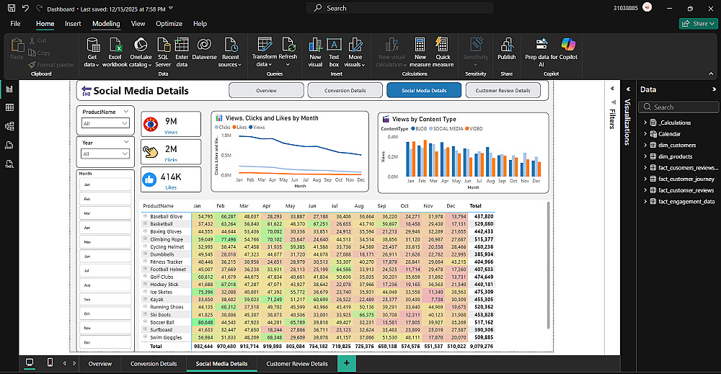Toggle the Jul month slicer tile

[105, 270]
